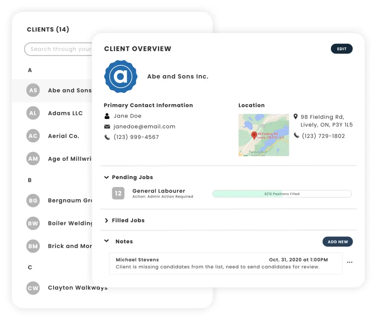Click the BM avatar for Brick and Mortar
The height and width of the screenshot is (320, 376).
(33, 246)
